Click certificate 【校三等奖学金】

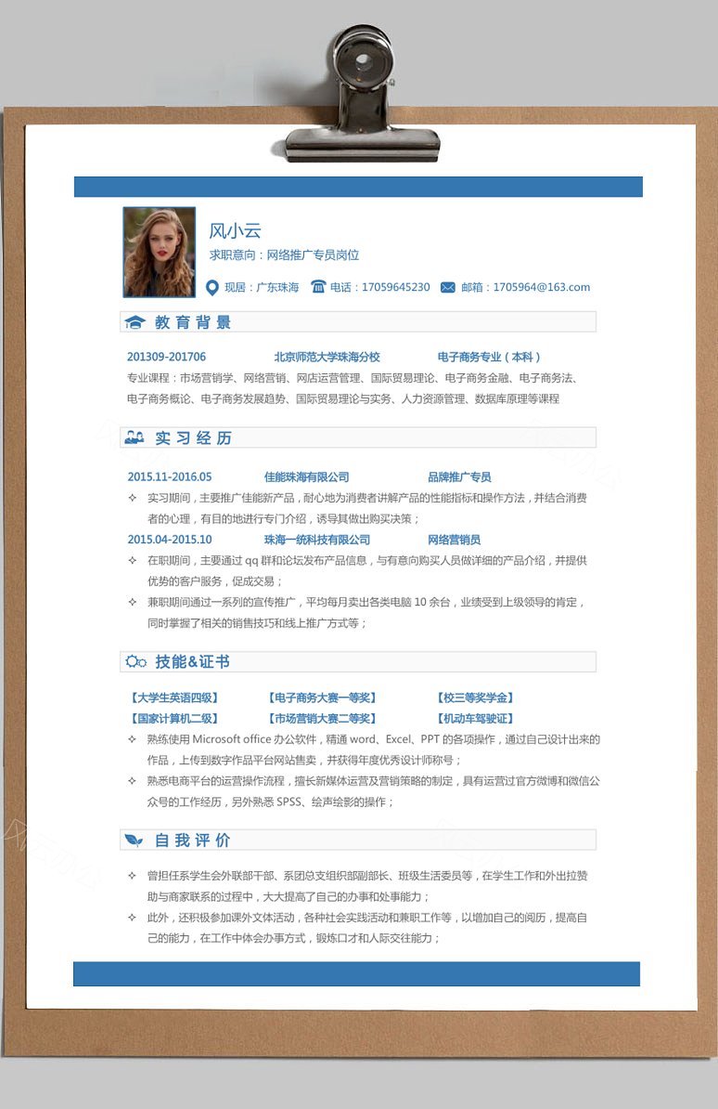point(475,698)
